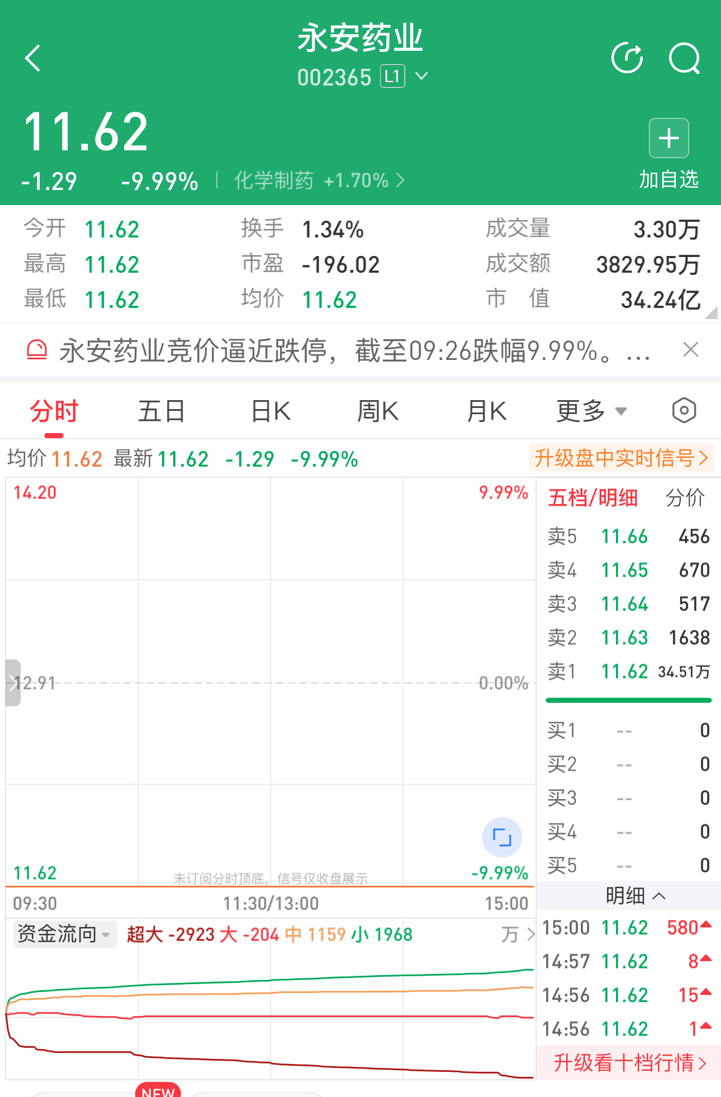Open the left side drawer handle
The image size is (721, 1097).
coord(13,683)
